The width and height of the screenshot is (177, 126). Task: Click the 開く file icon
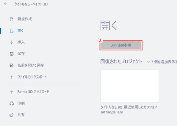click(x=12, y=31)
